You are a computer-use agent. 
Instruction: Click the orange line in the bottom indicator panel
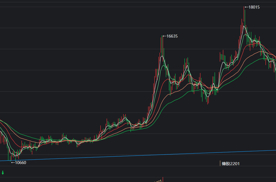(x=158, y=181)
